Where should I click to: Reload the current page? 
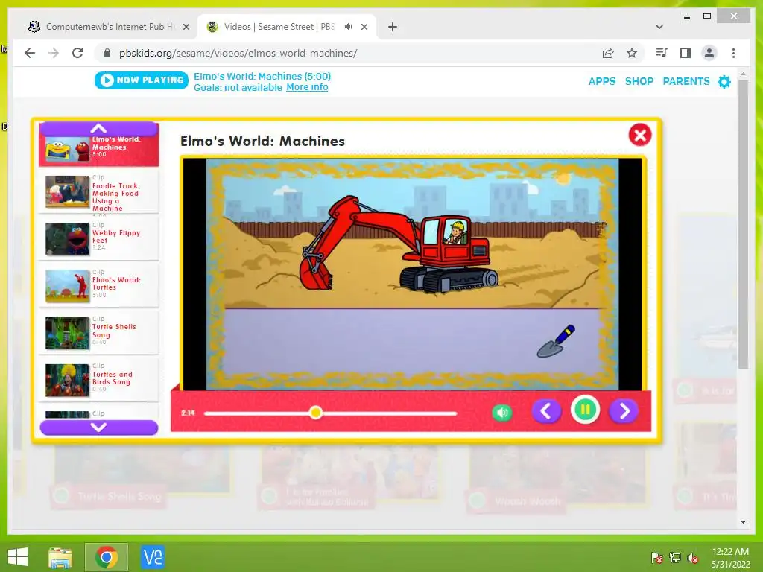[x=77, y=53]
